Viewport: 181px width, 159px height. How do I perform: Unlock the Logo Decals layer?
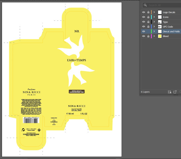tap(148, 12)
